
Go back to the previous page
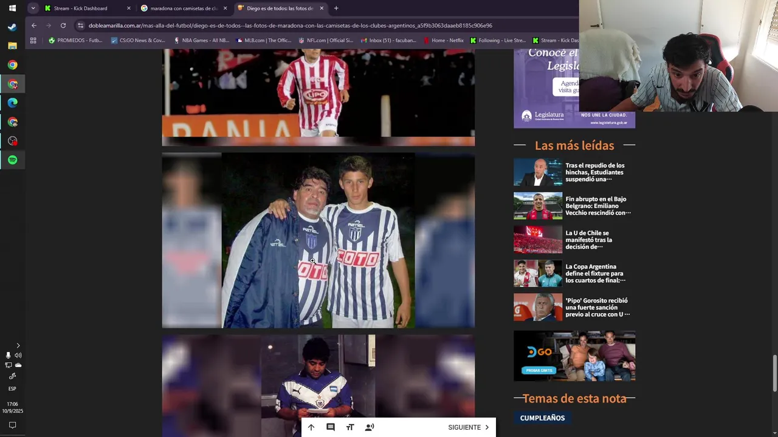click(x=34, y=25)
